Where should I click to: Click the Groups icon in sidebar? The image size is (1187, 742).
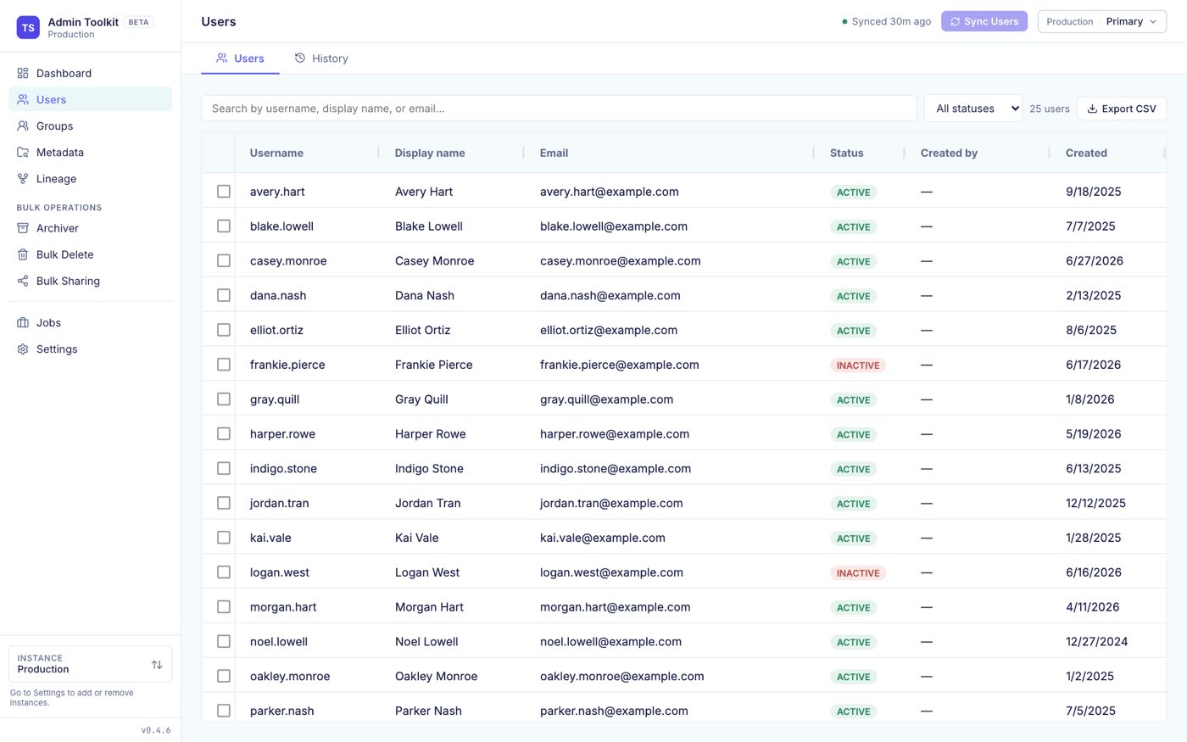23,126
